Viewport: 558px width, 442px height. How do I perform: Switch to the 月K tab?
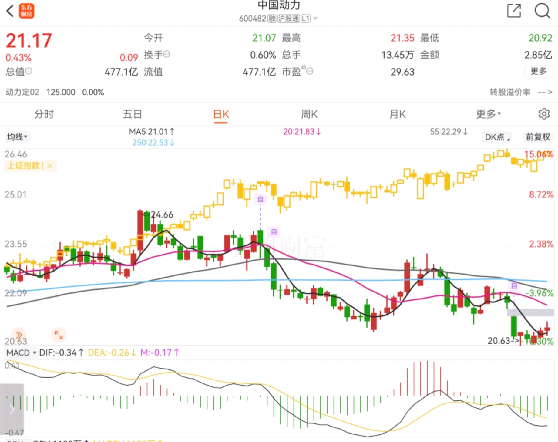tap(398, 114)
